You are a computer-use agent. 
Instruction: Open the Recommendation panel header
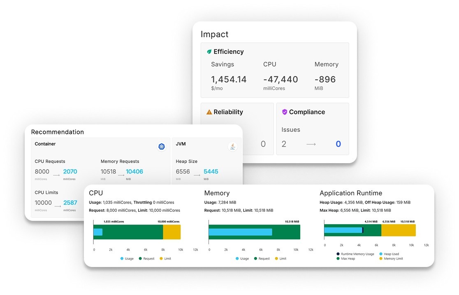57,132
